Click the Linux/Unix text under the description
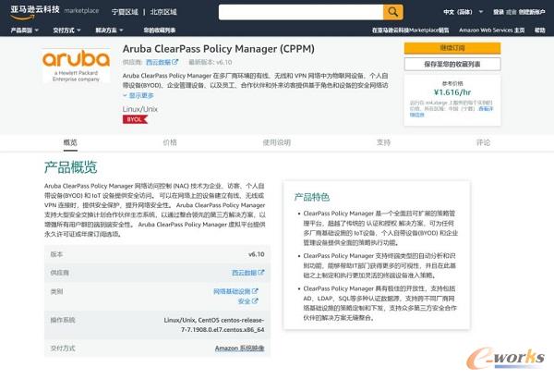 pyautogui.click(x=140, y=109)
